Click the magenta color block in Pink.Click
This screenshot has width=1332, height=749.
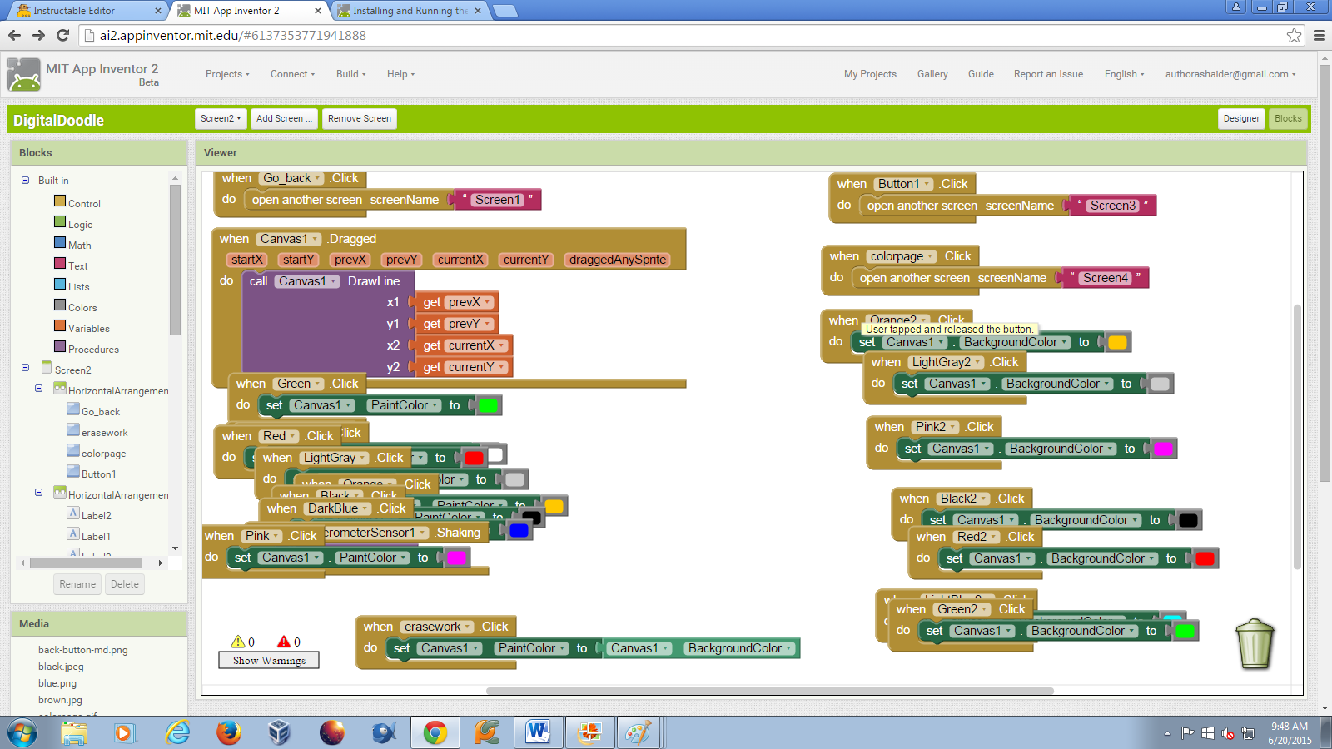coord(456,558)
